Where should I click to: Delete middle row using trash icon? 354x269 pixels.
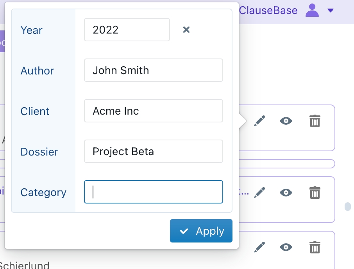pos(315,193)
